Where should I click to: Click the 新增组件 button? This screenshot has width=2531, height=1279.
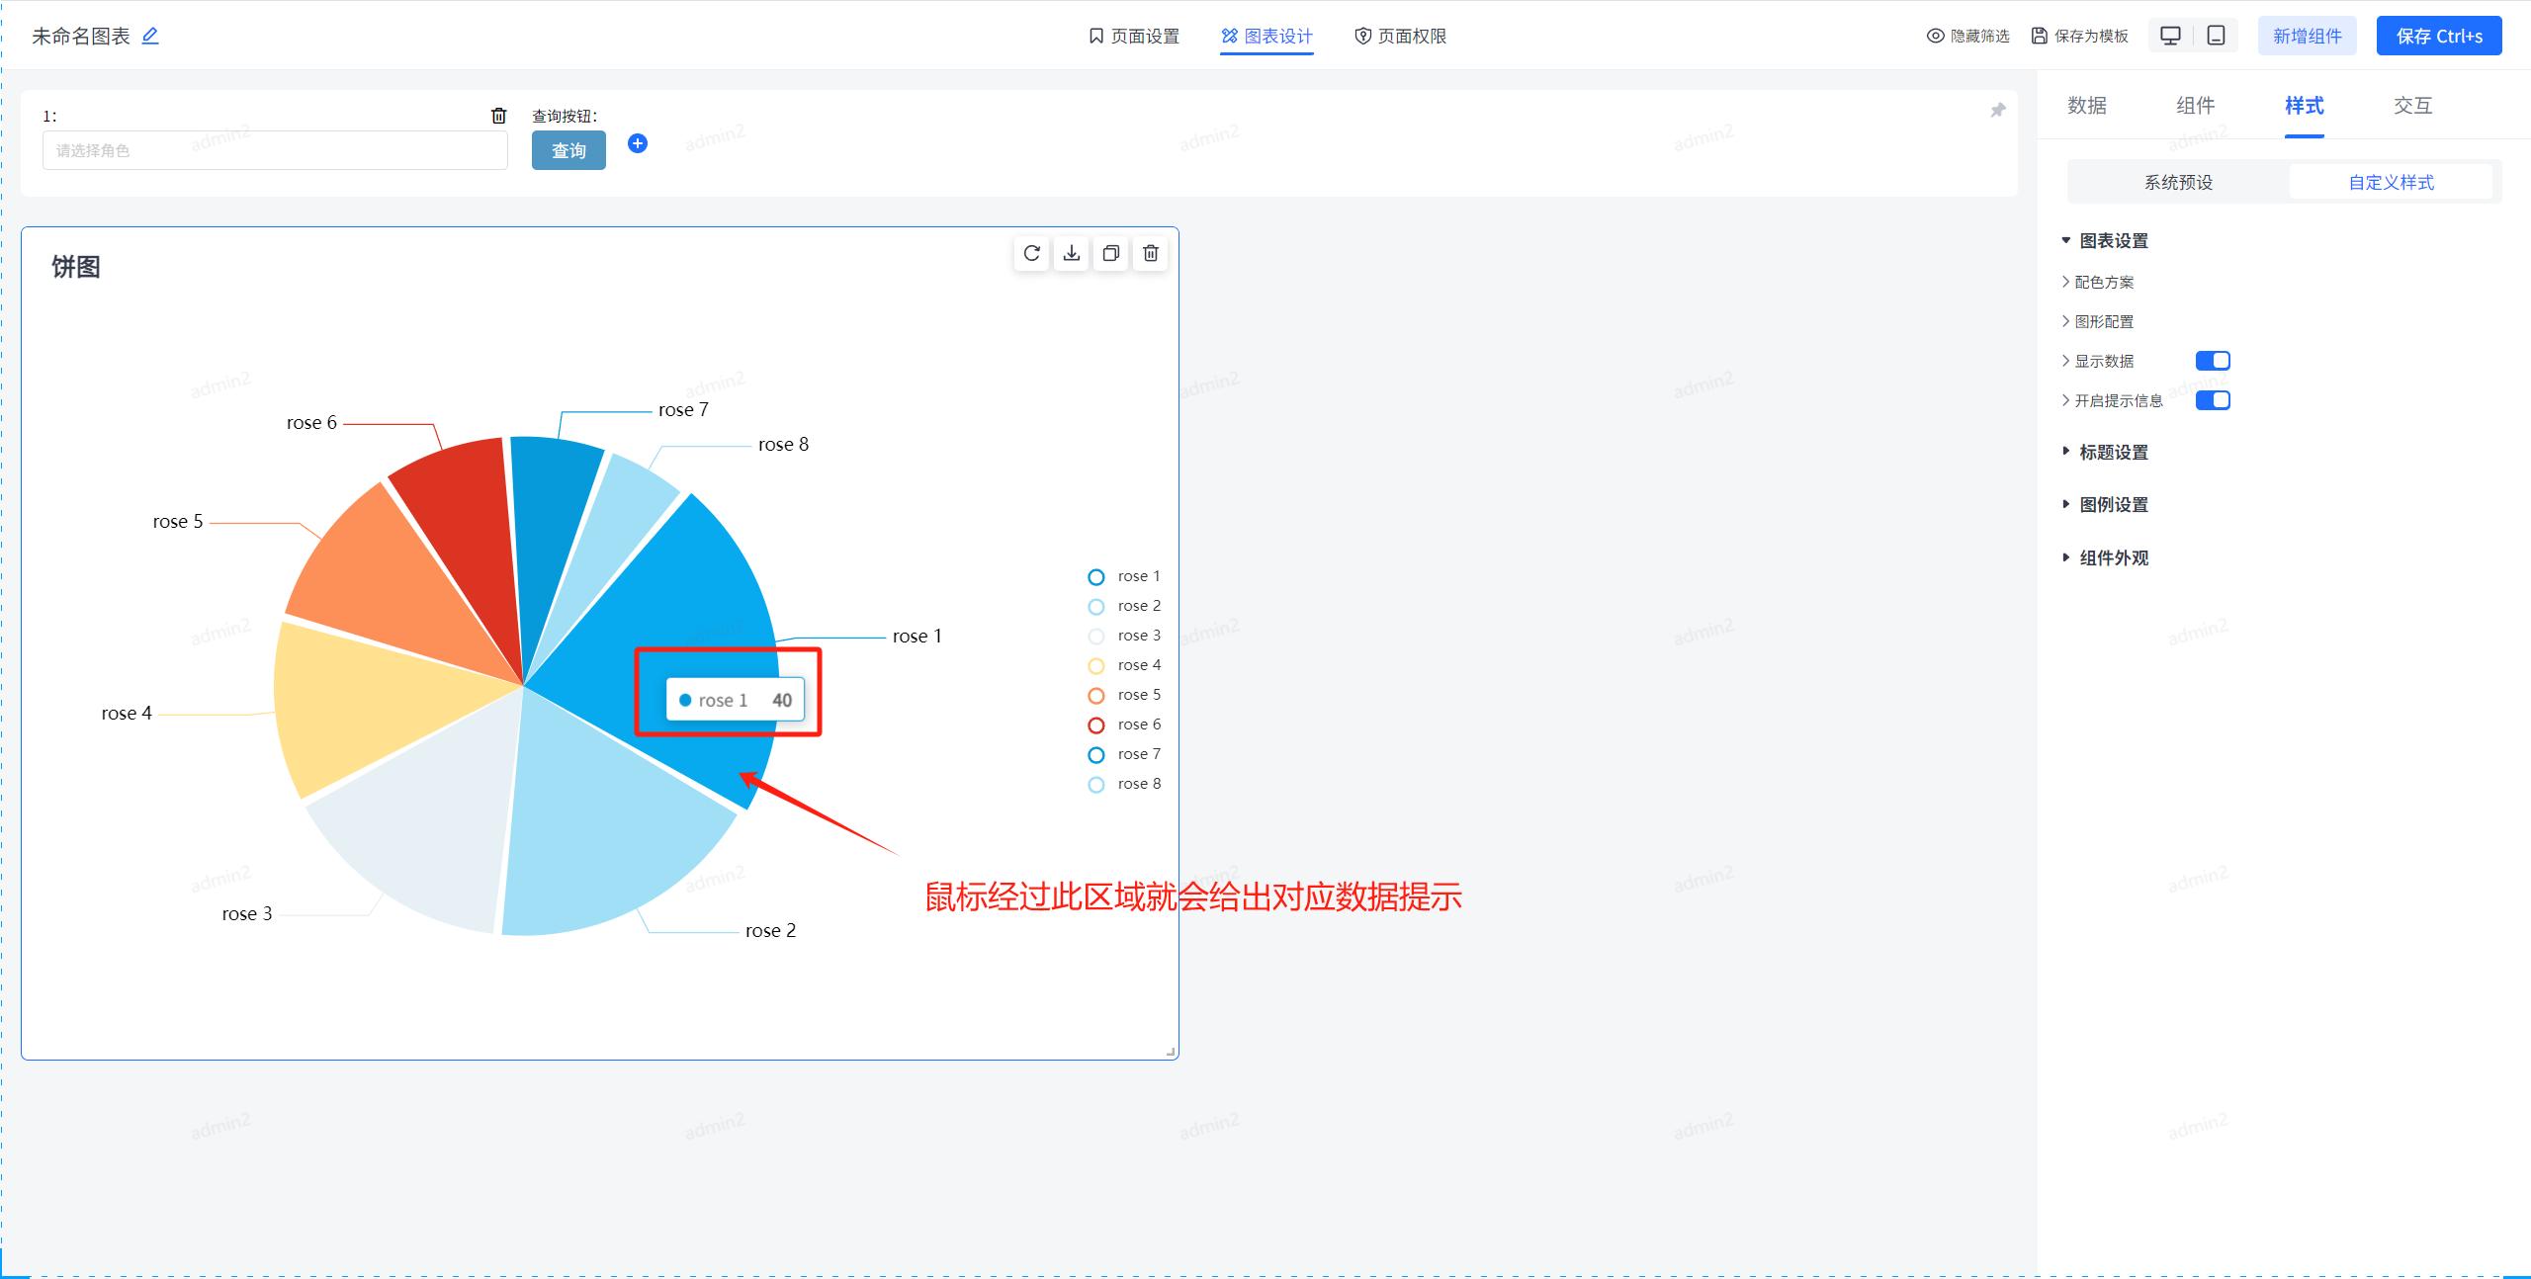[x=2308, y=36]
